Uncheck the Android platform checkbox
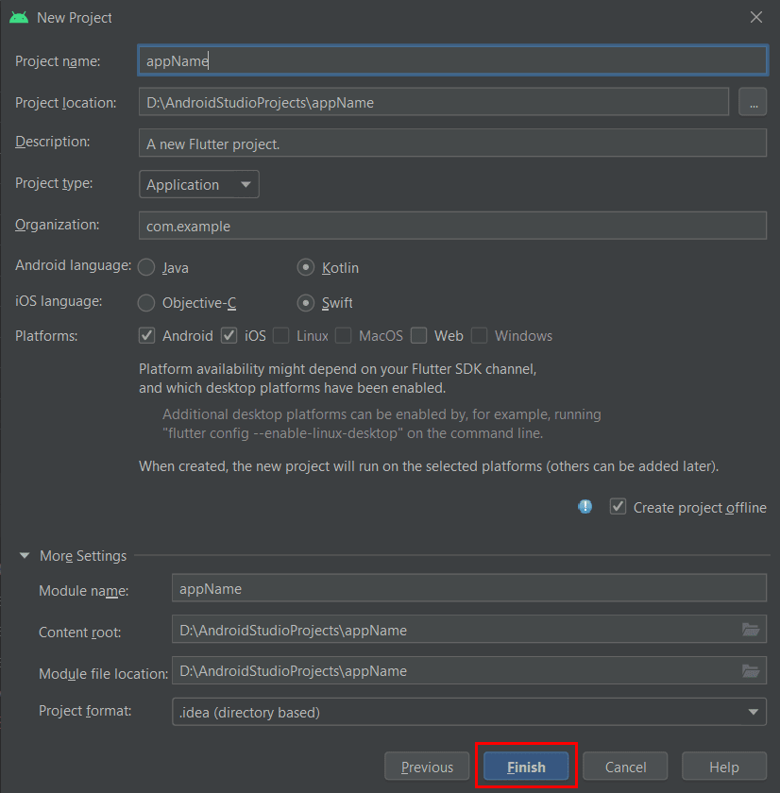 coord(146,335)
